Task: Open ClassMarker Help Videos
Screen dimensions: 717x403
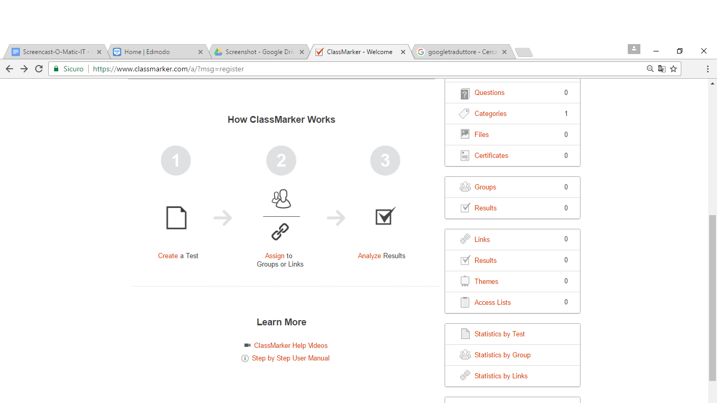Action: [x=291, y=346]
